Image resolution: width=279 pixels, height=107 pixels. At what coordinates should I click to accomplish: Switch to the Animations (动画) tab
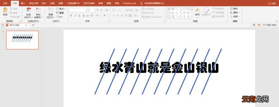61,3
